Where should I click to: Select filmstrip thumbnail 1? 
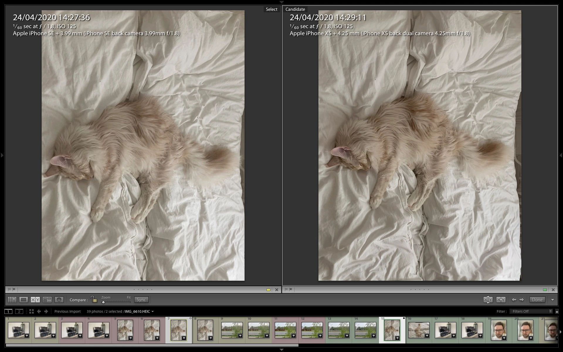coord(18,330)
